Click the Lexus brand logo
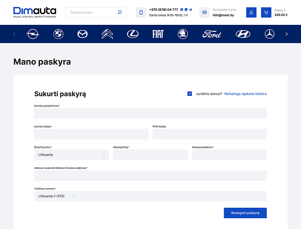Image resolution: width=301 pixels, height=229 pixels. pos(133,34)
